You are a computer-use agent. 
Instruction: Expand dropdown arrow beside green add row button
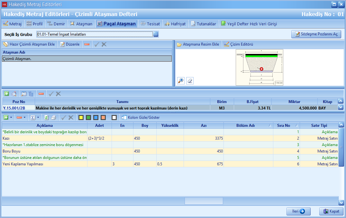[x=11, y=118]
